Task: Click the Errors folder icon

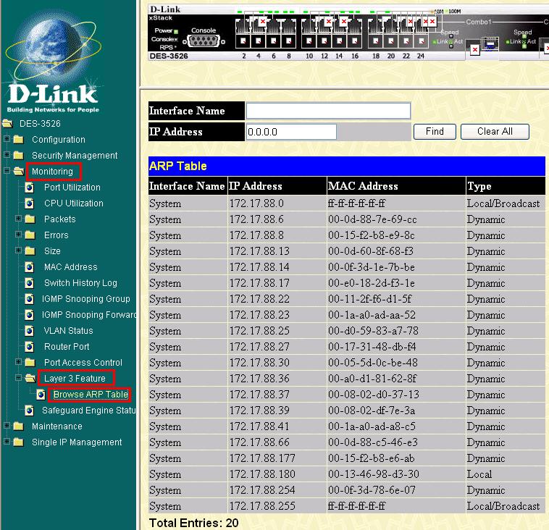Action: tap(30, 235)
